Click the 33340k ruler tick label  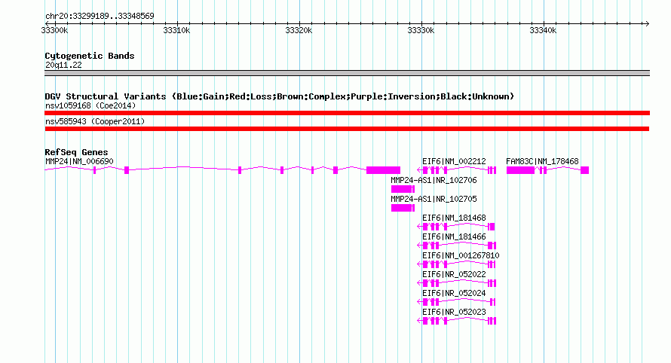point(543,30)
